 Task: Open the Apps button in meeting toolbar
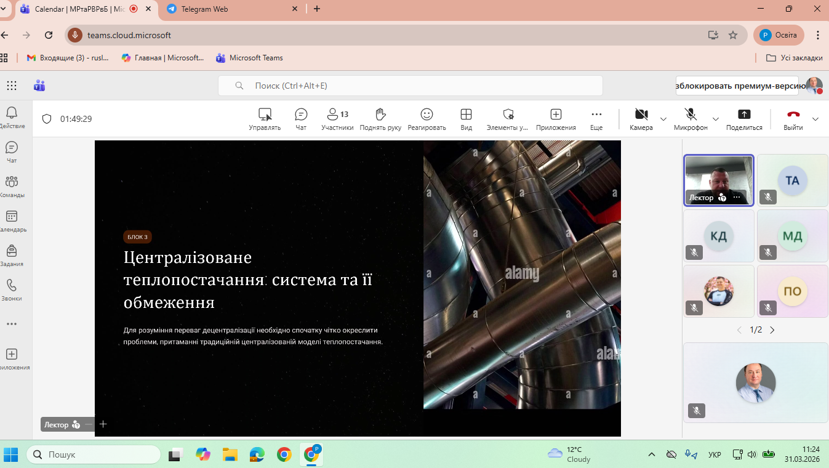556,119
